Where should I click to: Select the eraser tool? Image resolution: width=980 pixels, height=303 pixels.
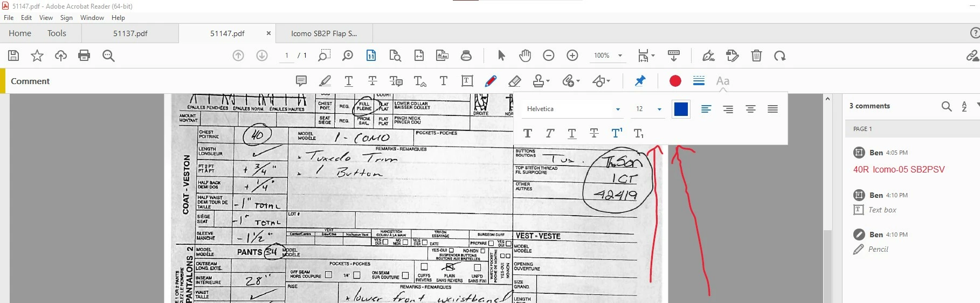pos(514,81)
